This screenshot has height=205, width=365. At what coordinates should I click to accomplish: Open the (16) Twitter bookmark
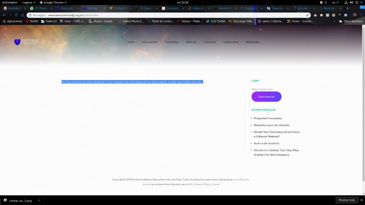(x=216, y=21)
